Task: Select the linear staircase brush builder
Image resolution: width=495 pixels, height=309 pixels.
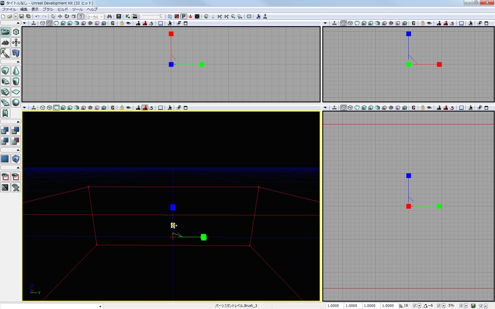Action: point(5,92)
